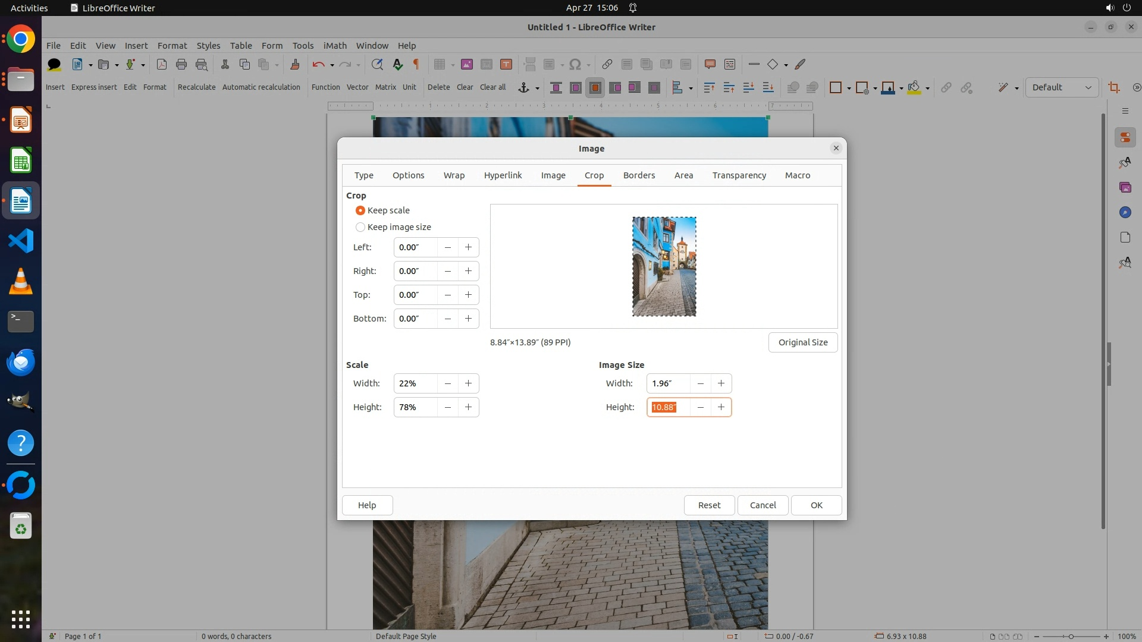Click the status bar zoom slider
The height and width of the screenshot is (642, 1142).
tap(1071, 636)
